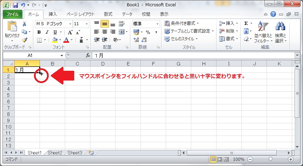The image size is (303, 166).
Task: Open text orientation icon
Action: 116,40
